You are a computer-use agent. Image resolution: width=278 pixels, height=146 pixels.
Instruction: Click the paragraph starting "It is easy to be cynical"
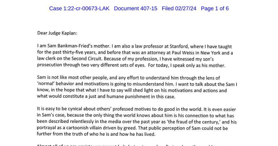[137, 122]
